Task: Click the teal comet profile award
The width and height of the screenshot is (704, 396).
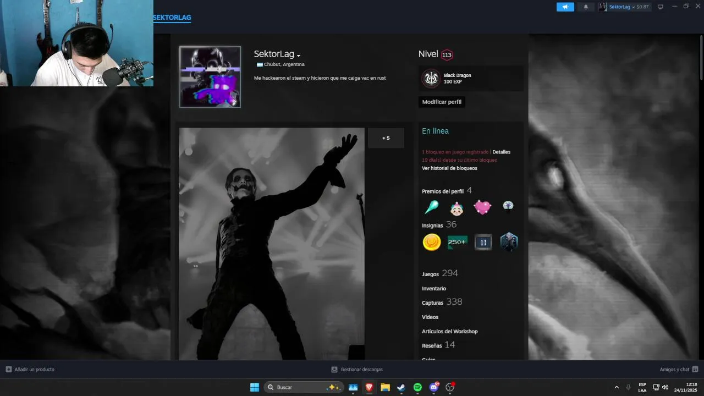Action: [432, 207]
